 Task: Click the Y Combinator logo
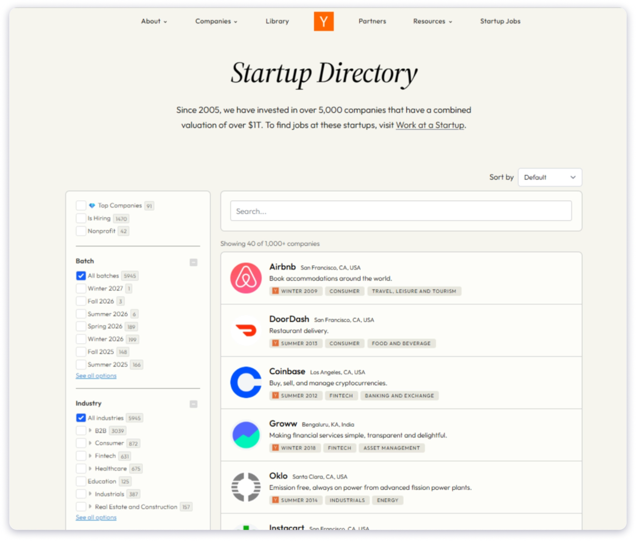tap(323, 21)
